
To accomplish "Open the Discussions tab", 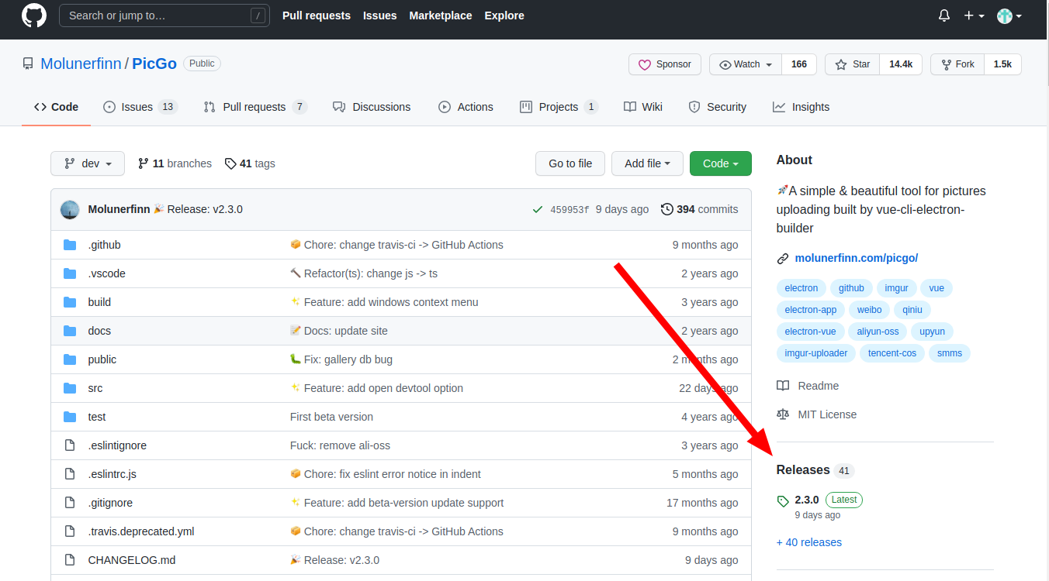I will tap(372, 107).
